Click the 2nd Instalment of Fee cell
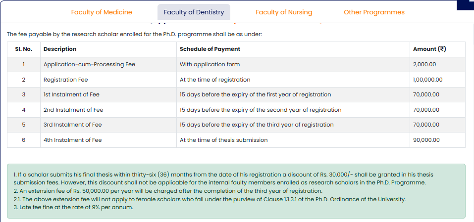The image size is (474, 222). [x=73, y=110]
